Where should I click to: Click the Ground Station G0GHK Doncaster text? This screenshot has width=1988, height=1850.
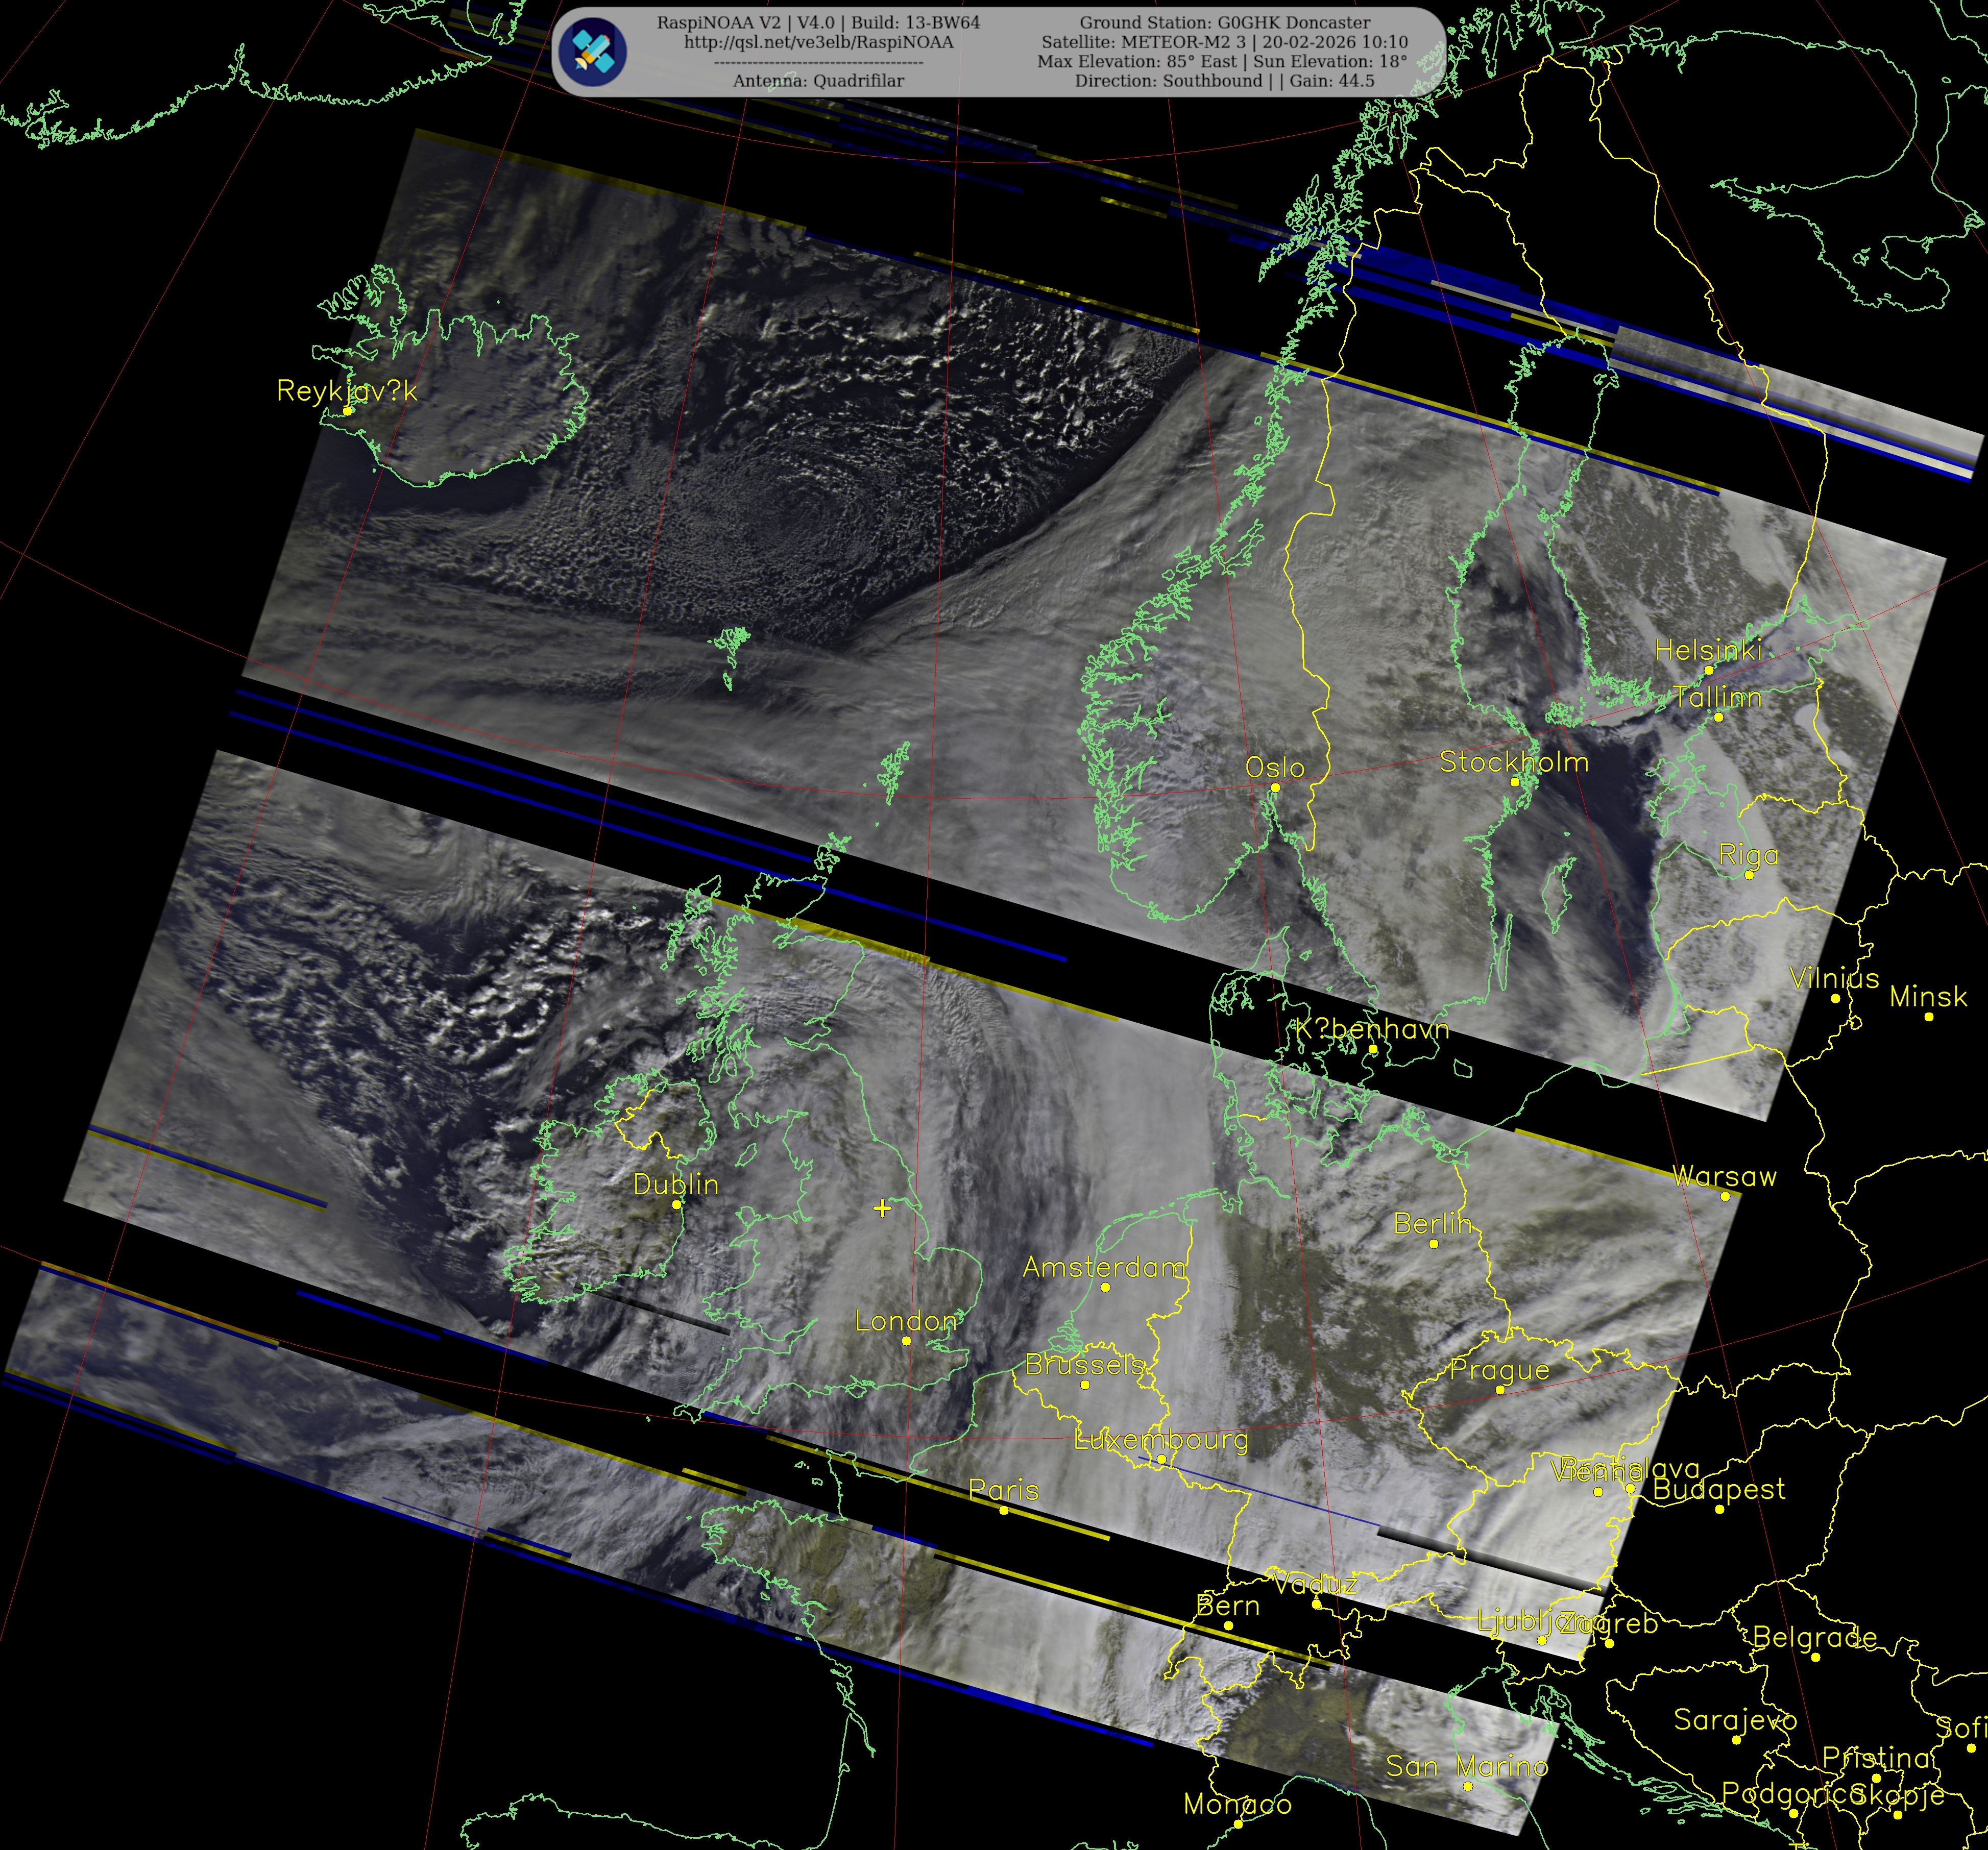click(x=1224, y=22)
